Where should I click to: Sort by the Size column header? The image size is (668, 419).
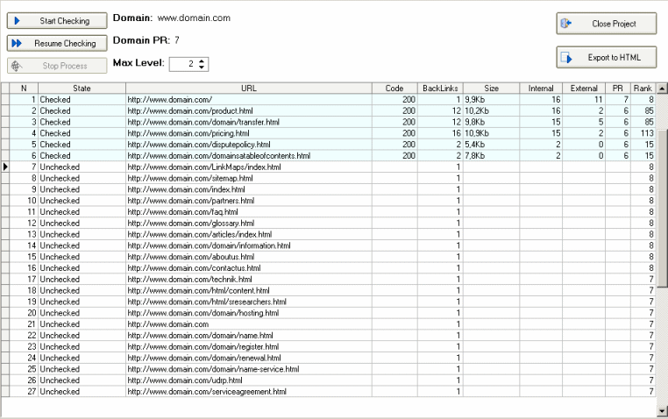pos(491,89)
